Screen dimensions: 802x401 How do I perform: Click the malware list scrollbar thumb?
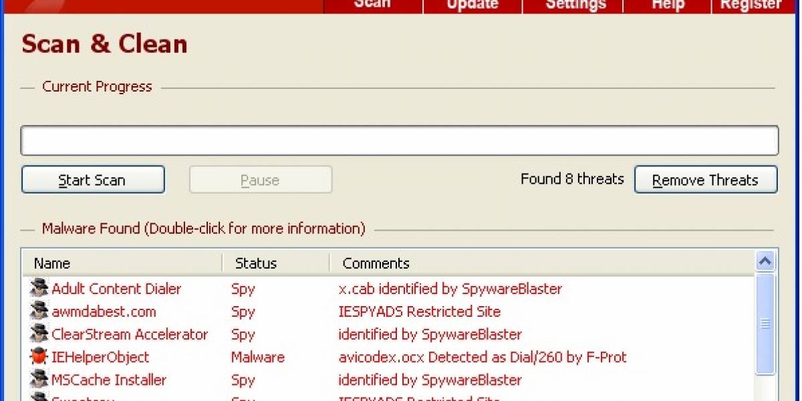coord(765,323)
